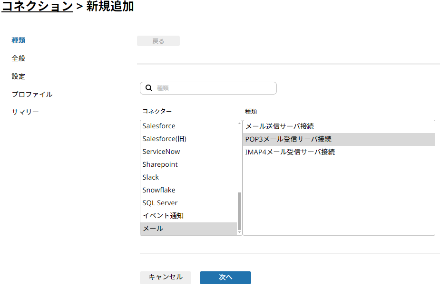Click the キャンセル button
This screenshot has width=440, height=287.
[x=166, y=277]
